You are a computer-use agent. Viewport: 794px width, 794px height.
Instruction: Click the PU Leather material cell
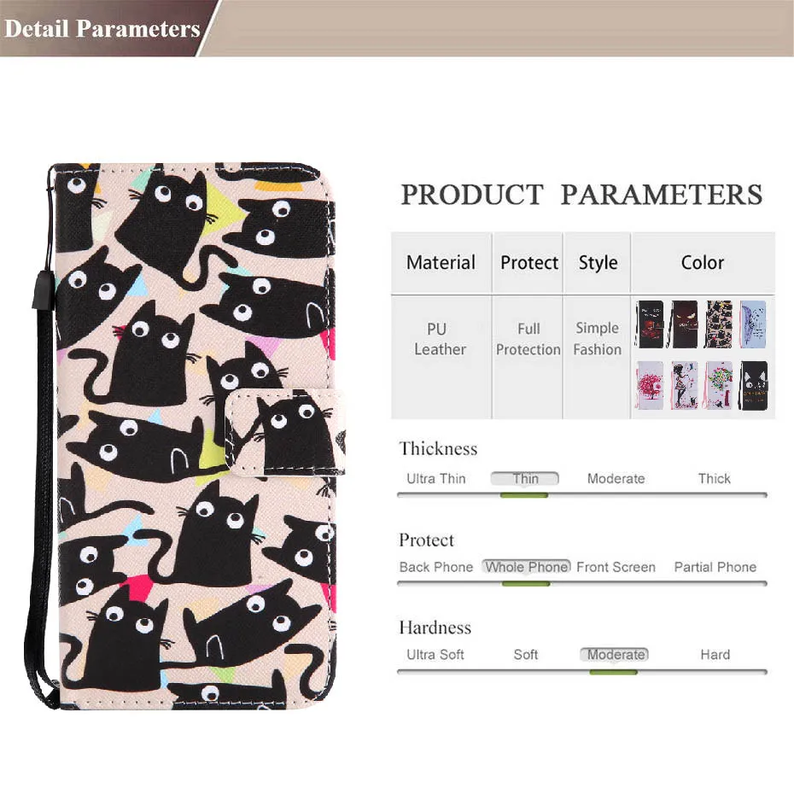pyautogui.click(x=440, y=339)
